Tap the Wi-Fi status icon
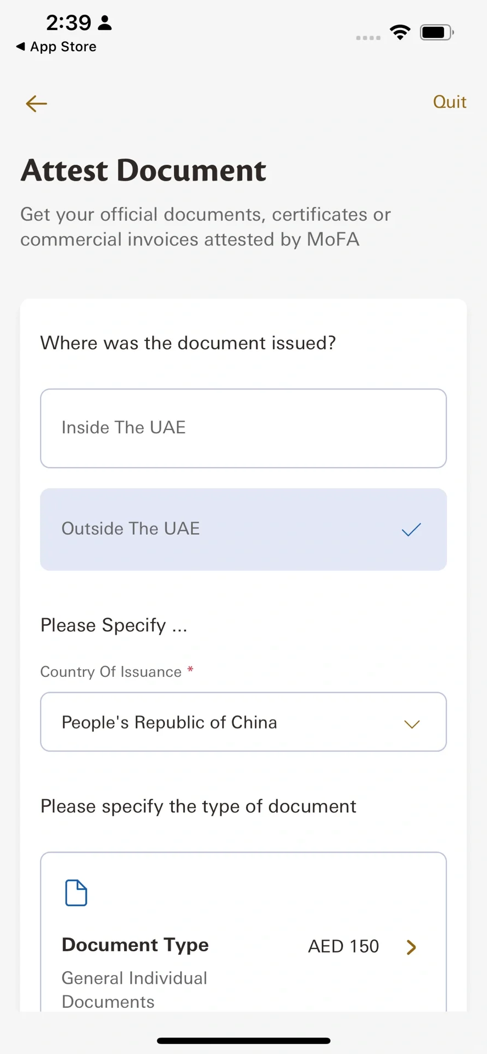The image size is (487, 1054). tap(400, 32)
